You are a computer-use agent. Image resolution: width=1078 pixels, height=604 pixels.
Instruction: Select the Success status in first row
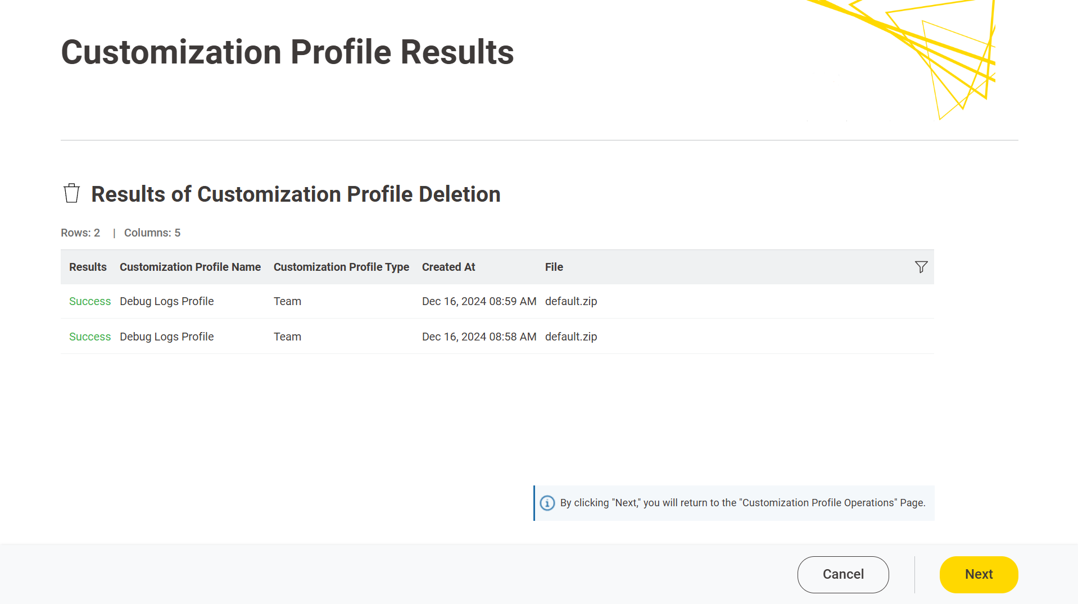pos(90,301)
